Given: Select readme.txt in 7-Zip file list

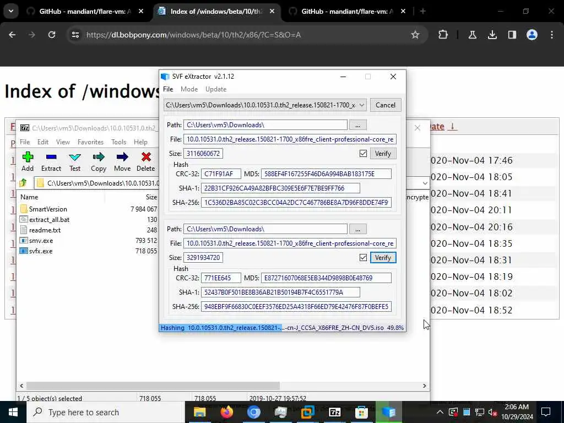Looking at the screenshot, I should (x=45, y=230).
